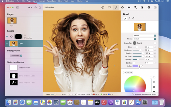Pick the eyedropper next to Color swatch
This screenshot has height=107, width=171.
tap(142, 66)
